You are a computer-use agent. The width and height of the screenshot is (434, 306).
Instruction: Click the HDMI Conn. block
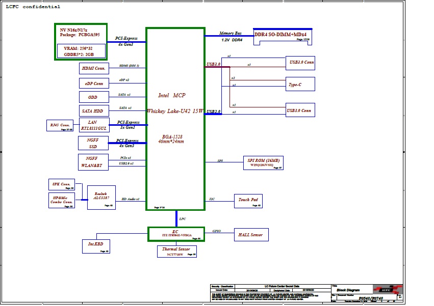pyautogui.click(x=94, y=68)
